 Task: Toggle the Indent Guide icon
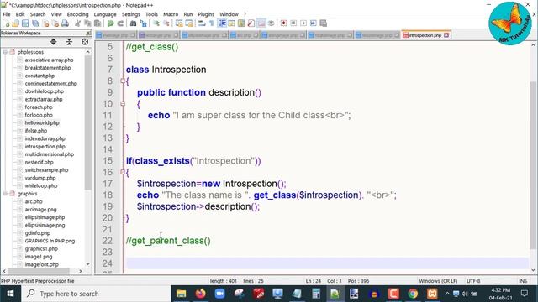[x=222, y=23]
